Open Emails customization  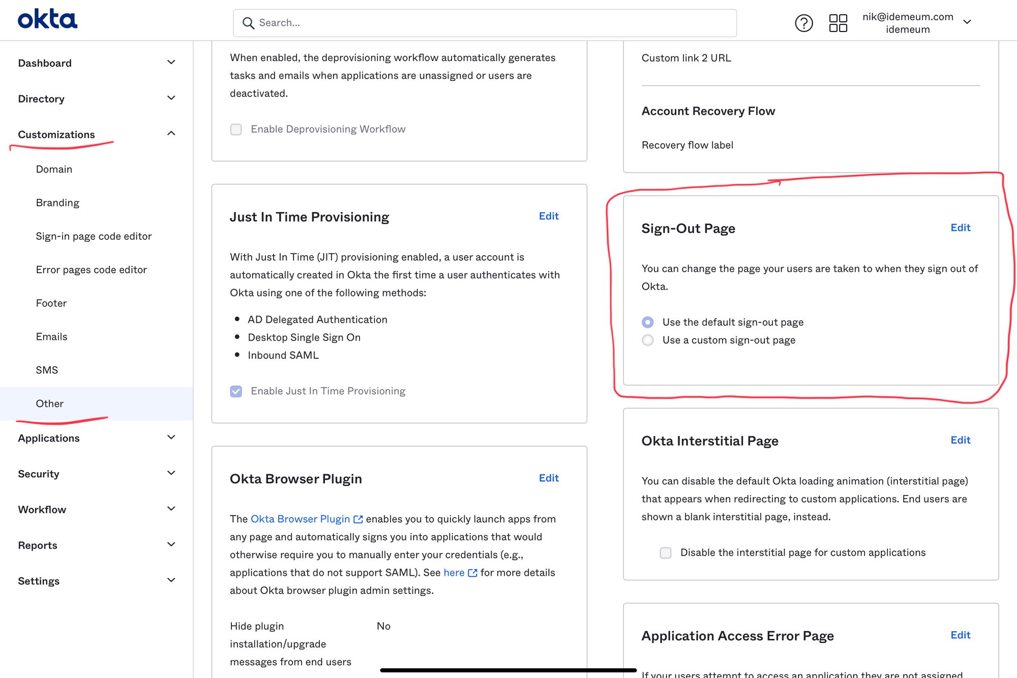coord(51,337)
